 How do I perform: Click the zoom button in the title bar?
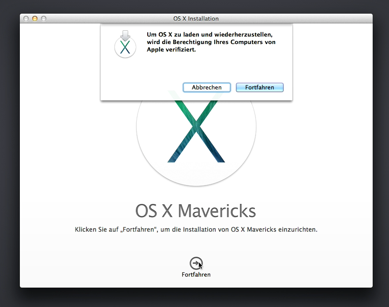point(44,18)
